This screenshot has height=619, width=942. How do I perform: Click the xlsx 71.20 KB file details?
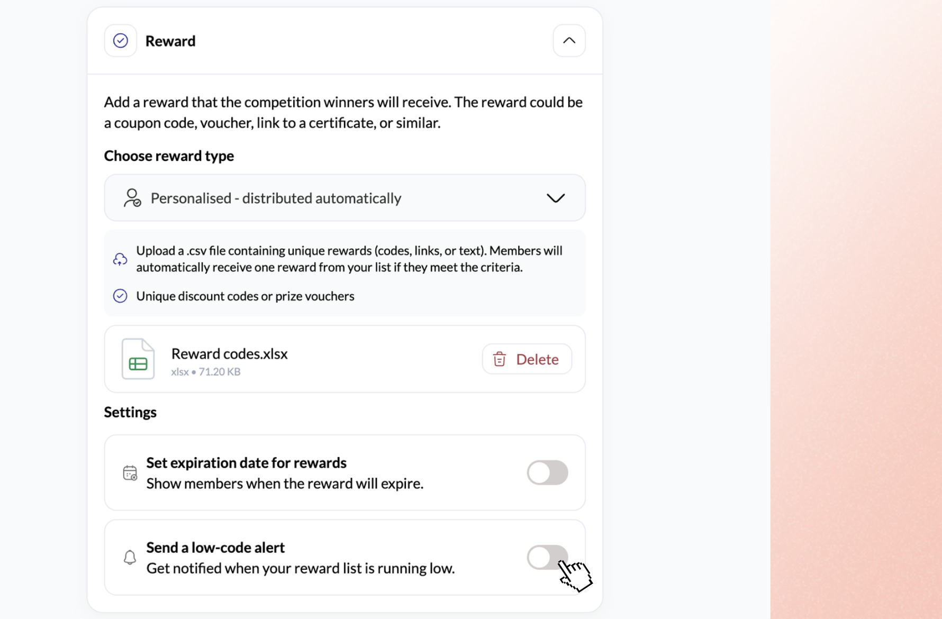pos(206,371)
